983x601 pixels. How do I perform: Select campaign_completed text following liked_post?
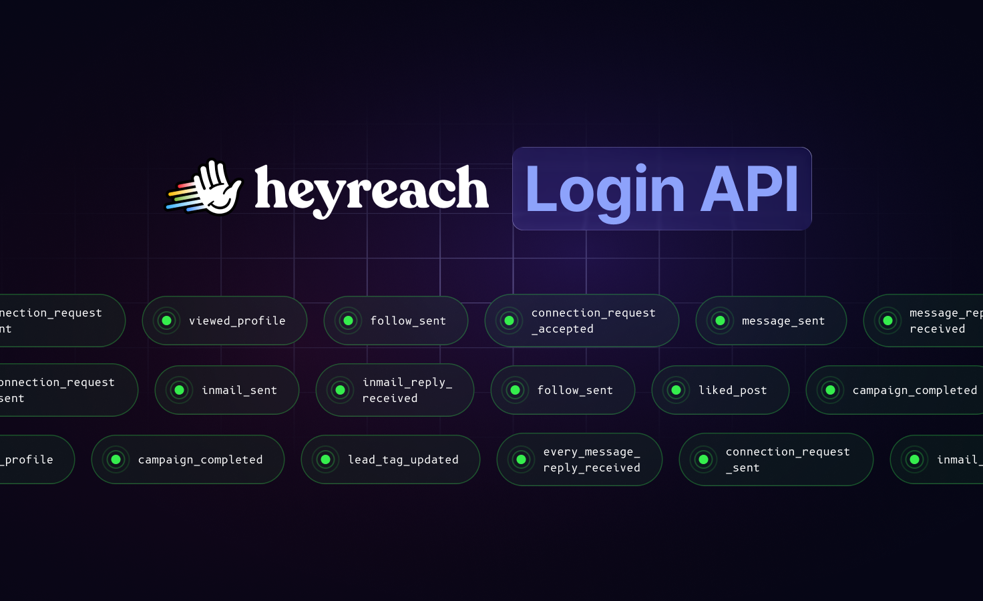pyautogui.click(x=915, y=391)
